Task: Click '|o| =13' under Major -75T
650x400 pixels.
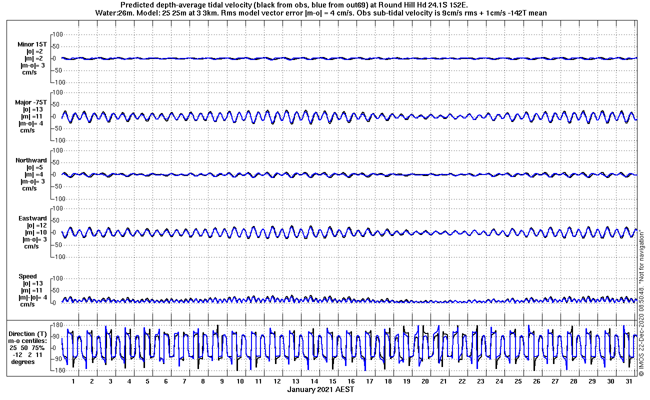Action: tap(33, 109)
